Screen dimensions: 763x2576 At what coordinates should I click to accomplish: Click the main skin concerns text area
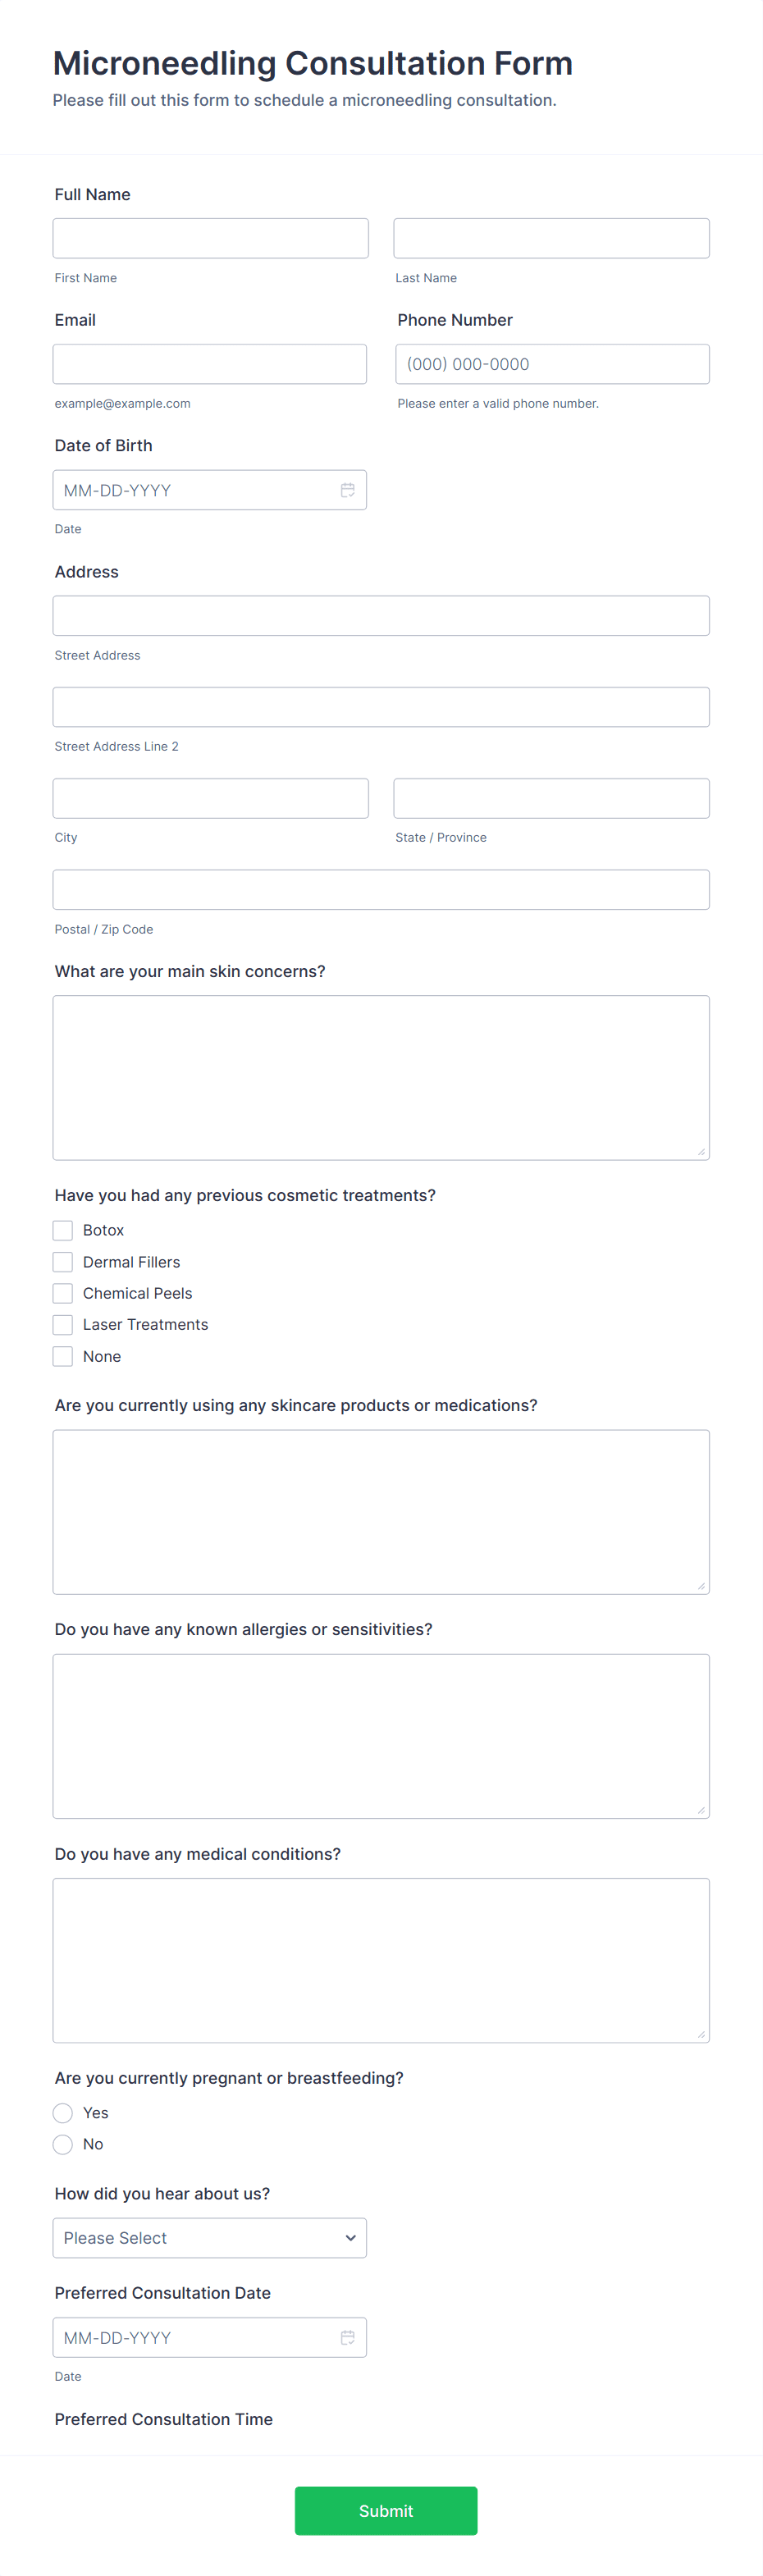(380, 1076)
